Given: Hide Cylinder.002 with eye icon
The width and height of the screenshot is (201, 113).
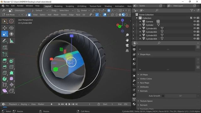Looking at the screenshot, I should pyautogui.click(x=195, y=32).
